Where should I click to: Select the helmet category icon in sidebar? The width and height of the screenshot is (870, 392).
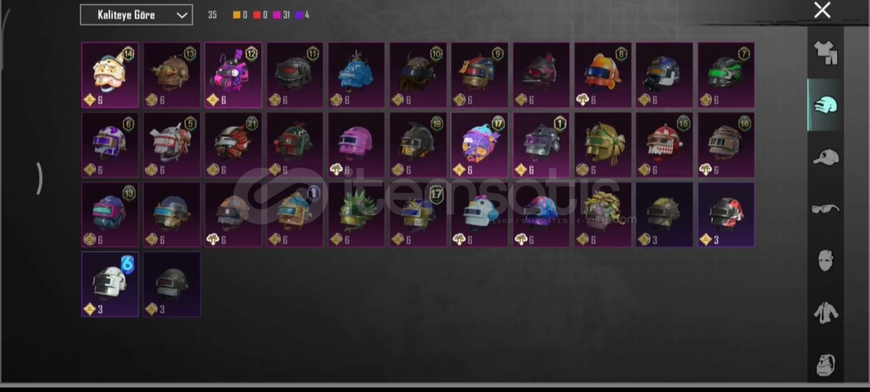(826, 105)
